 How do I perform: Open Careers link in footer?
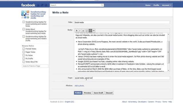(x=151, y=102)
